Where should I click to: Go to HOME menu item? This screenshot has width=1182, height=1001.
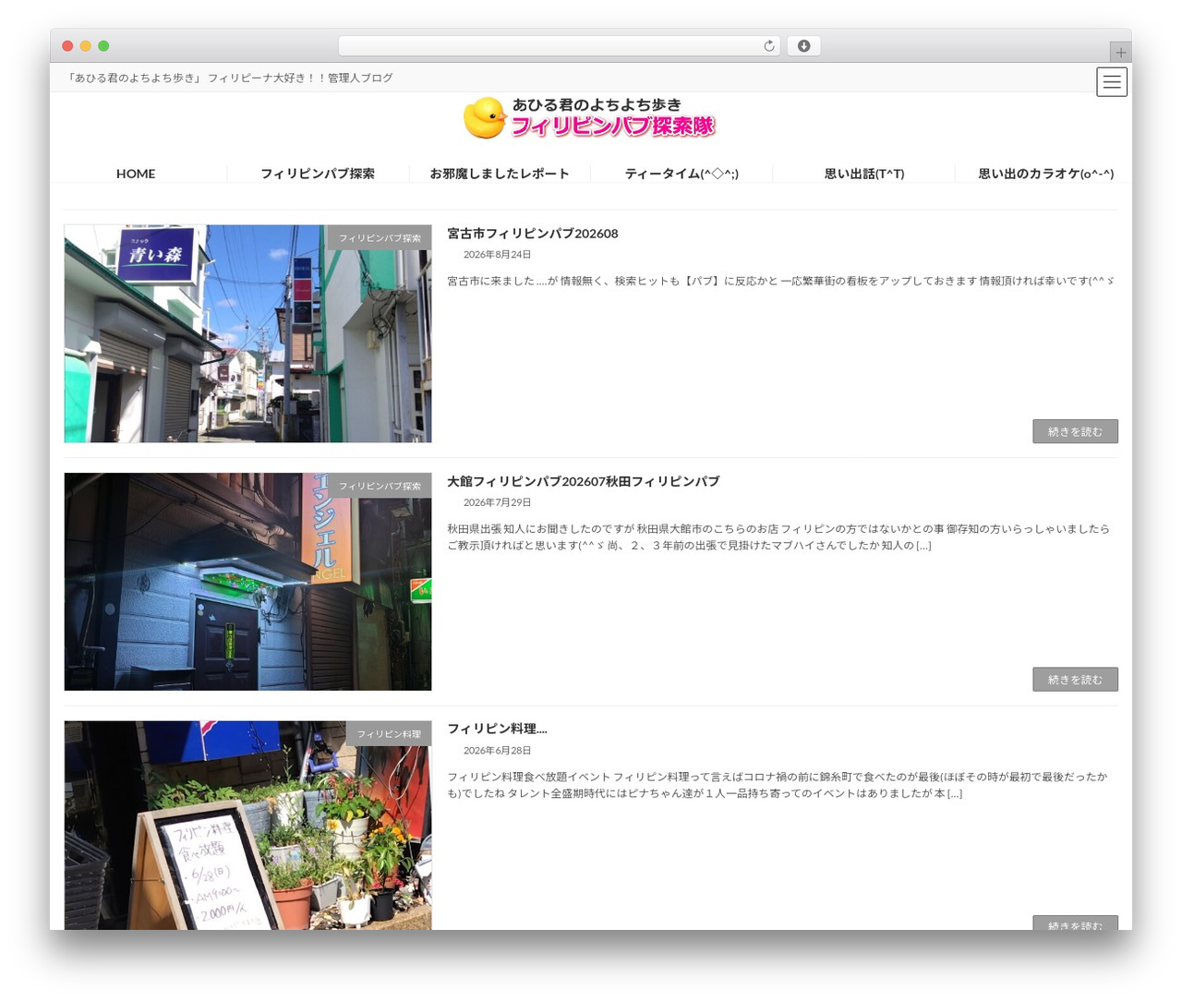click(136, 174)
